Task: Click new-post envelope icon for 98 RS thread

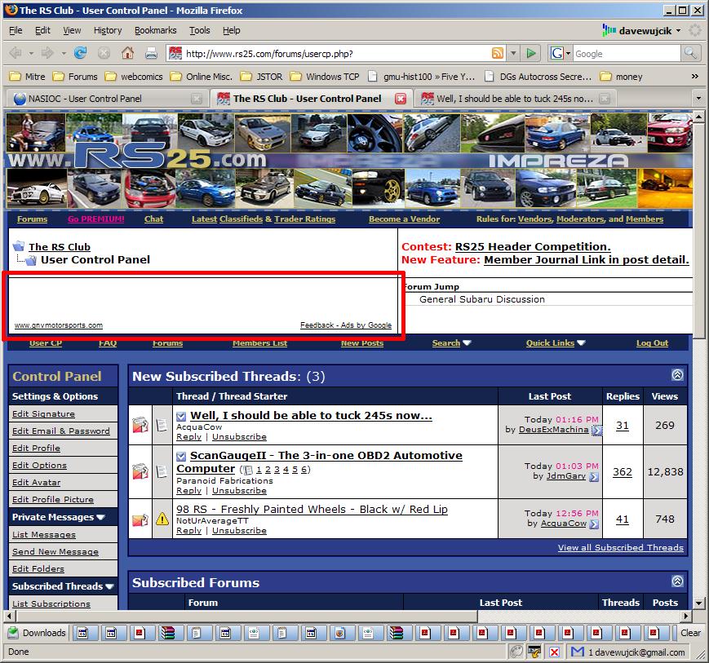Action: tap(140, 519)
